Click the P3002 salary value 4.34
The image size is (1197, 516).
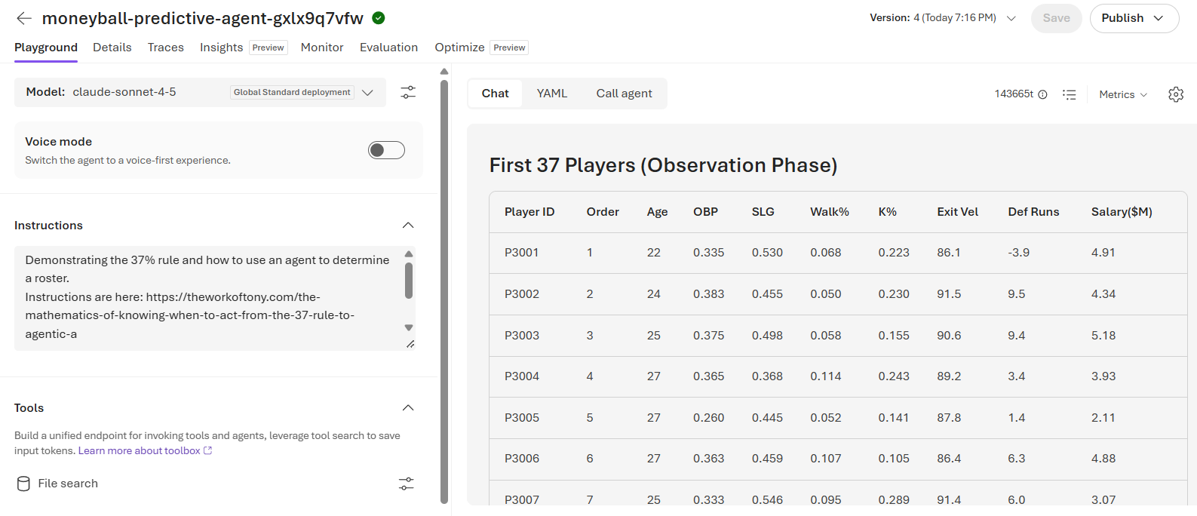[x=1103, y=294]
